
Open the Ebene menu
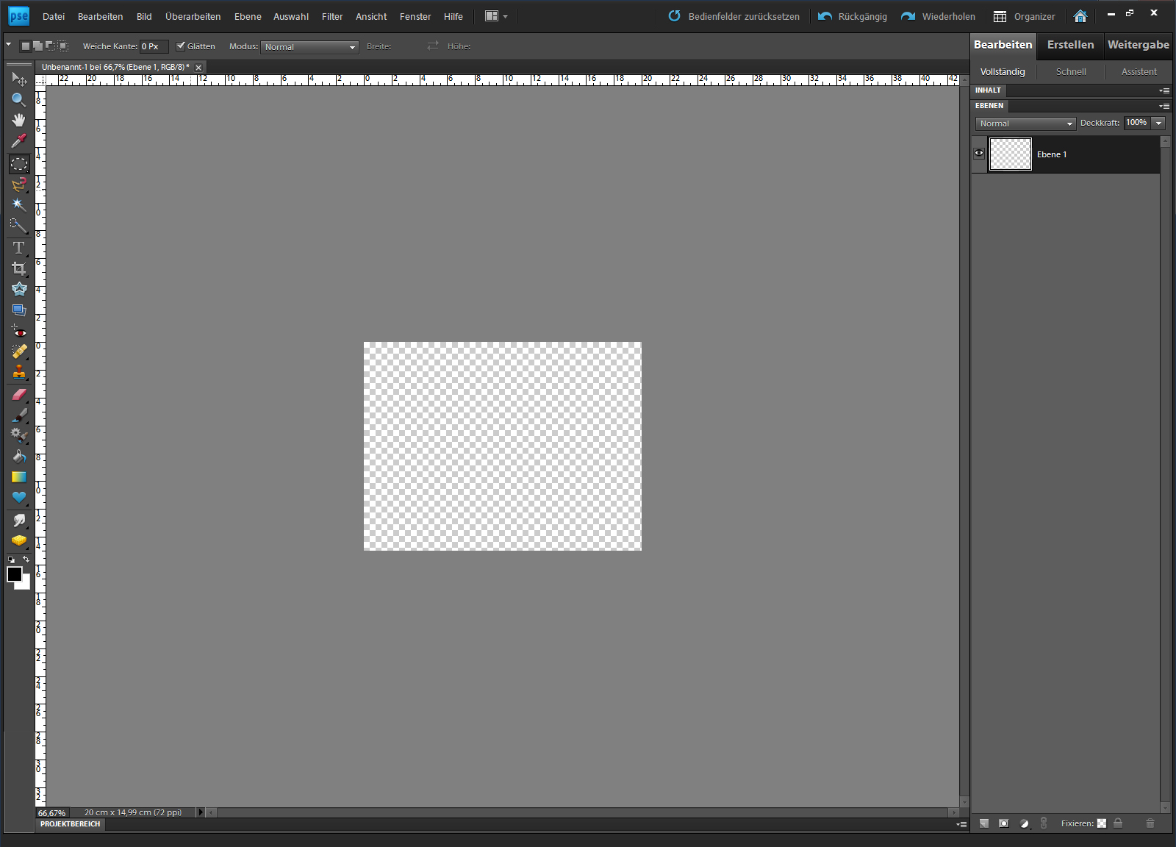(248, 16)
